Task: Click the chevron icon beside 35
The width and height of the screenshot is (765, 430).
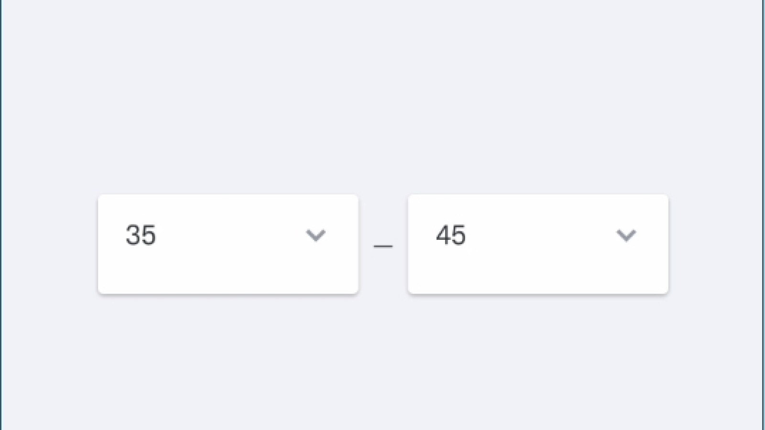Action: [x=316, y=235]
